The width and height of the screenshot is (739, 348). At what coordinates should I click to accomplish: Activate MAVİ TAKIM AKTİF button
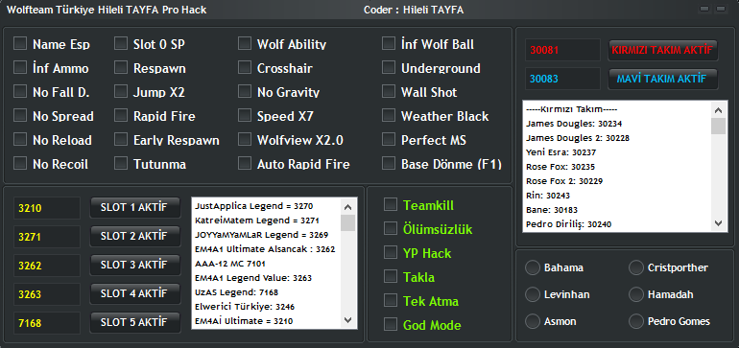point(662,80)
